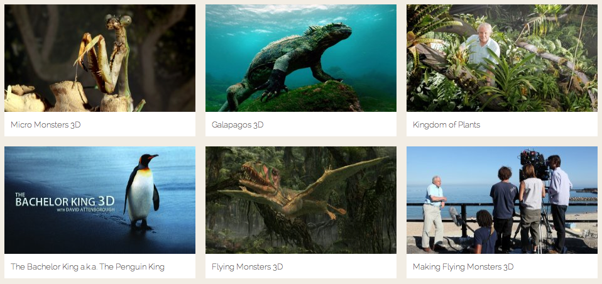Click the king penguin on the beach thumbnail
Viewport: 602px width, 284px height.
tap(100, 200)
